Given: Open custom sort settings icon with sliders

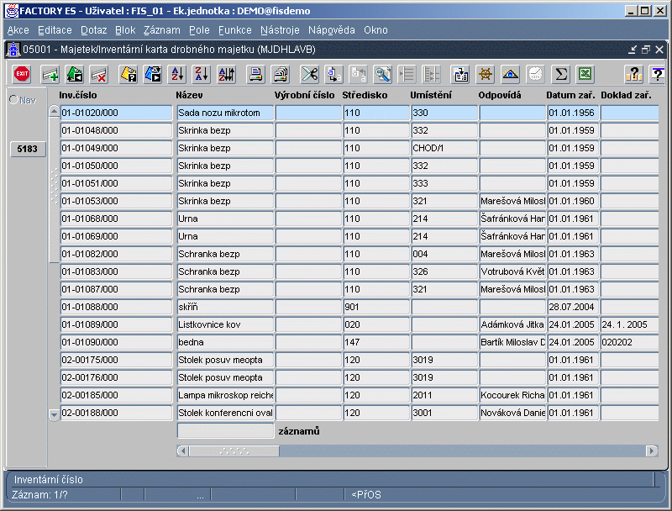Looking at the screenshot, I should click(x=227, y=75).
